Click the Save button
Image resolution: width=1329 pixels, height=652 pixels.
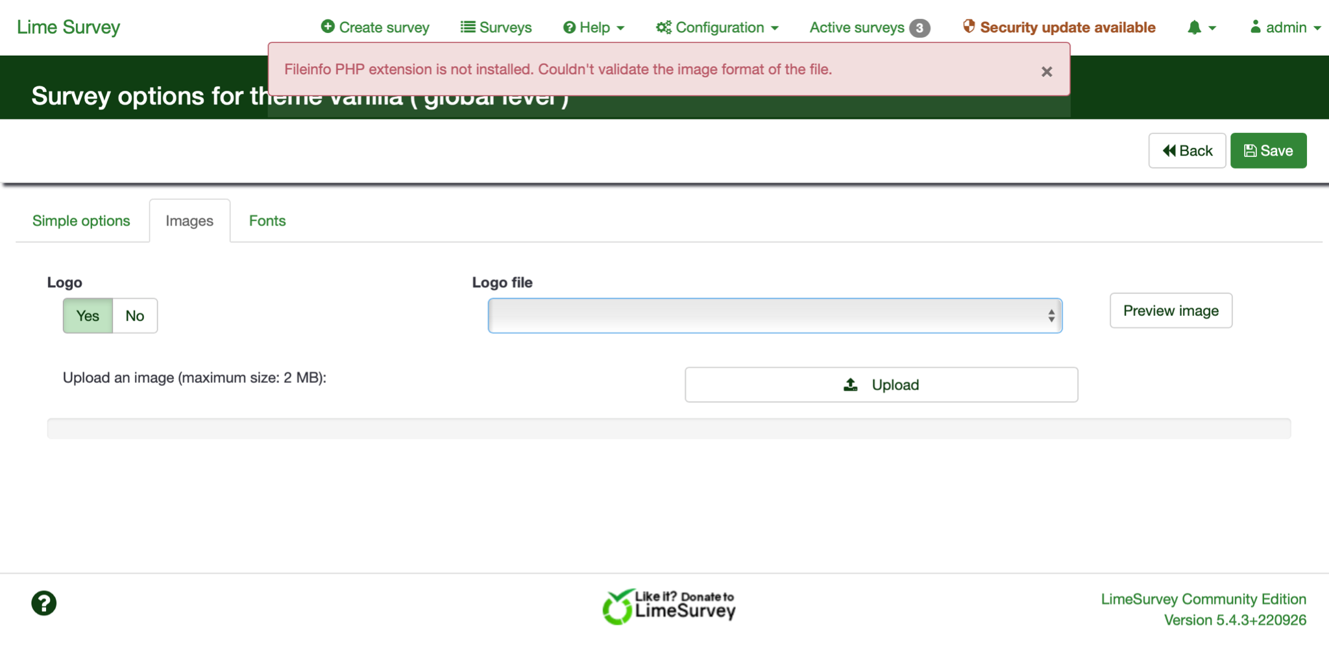[1268, 151]
